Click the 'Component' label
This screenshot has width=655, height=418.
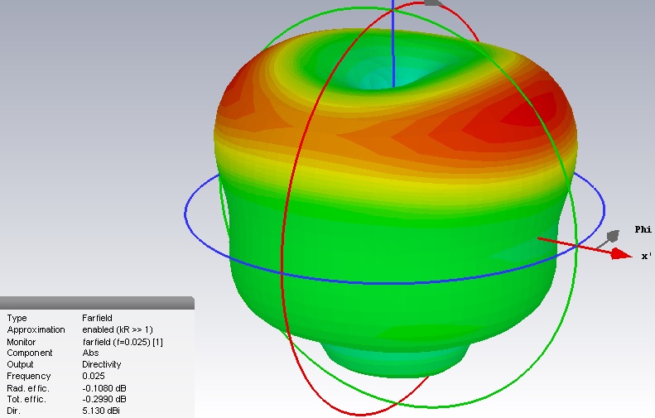tap(29, 353)
